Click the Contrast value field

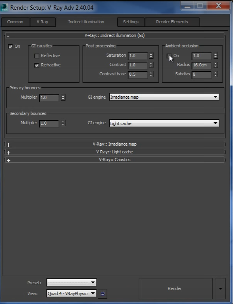(138, 65)
